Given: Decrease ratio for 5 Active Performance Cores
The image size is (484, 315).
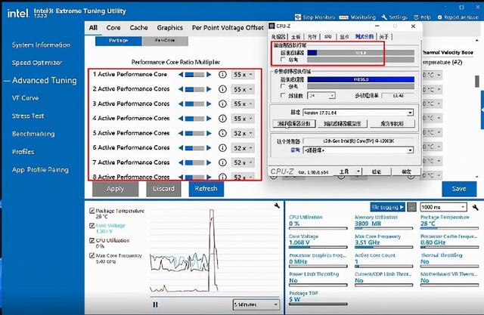Looking at the screenshot, I should [181, 133].
